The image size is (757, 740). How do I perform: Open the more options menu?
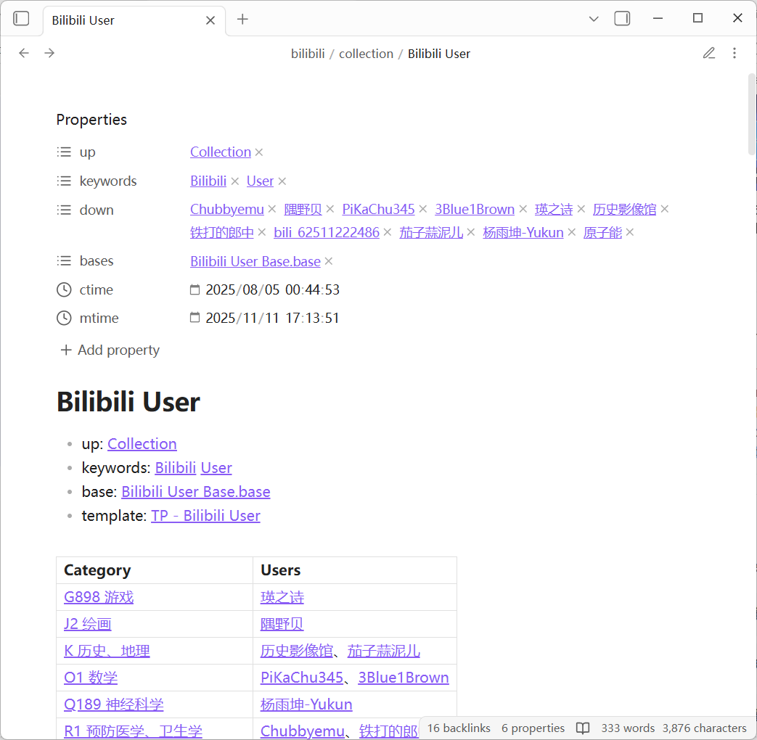tap(735, 53)
